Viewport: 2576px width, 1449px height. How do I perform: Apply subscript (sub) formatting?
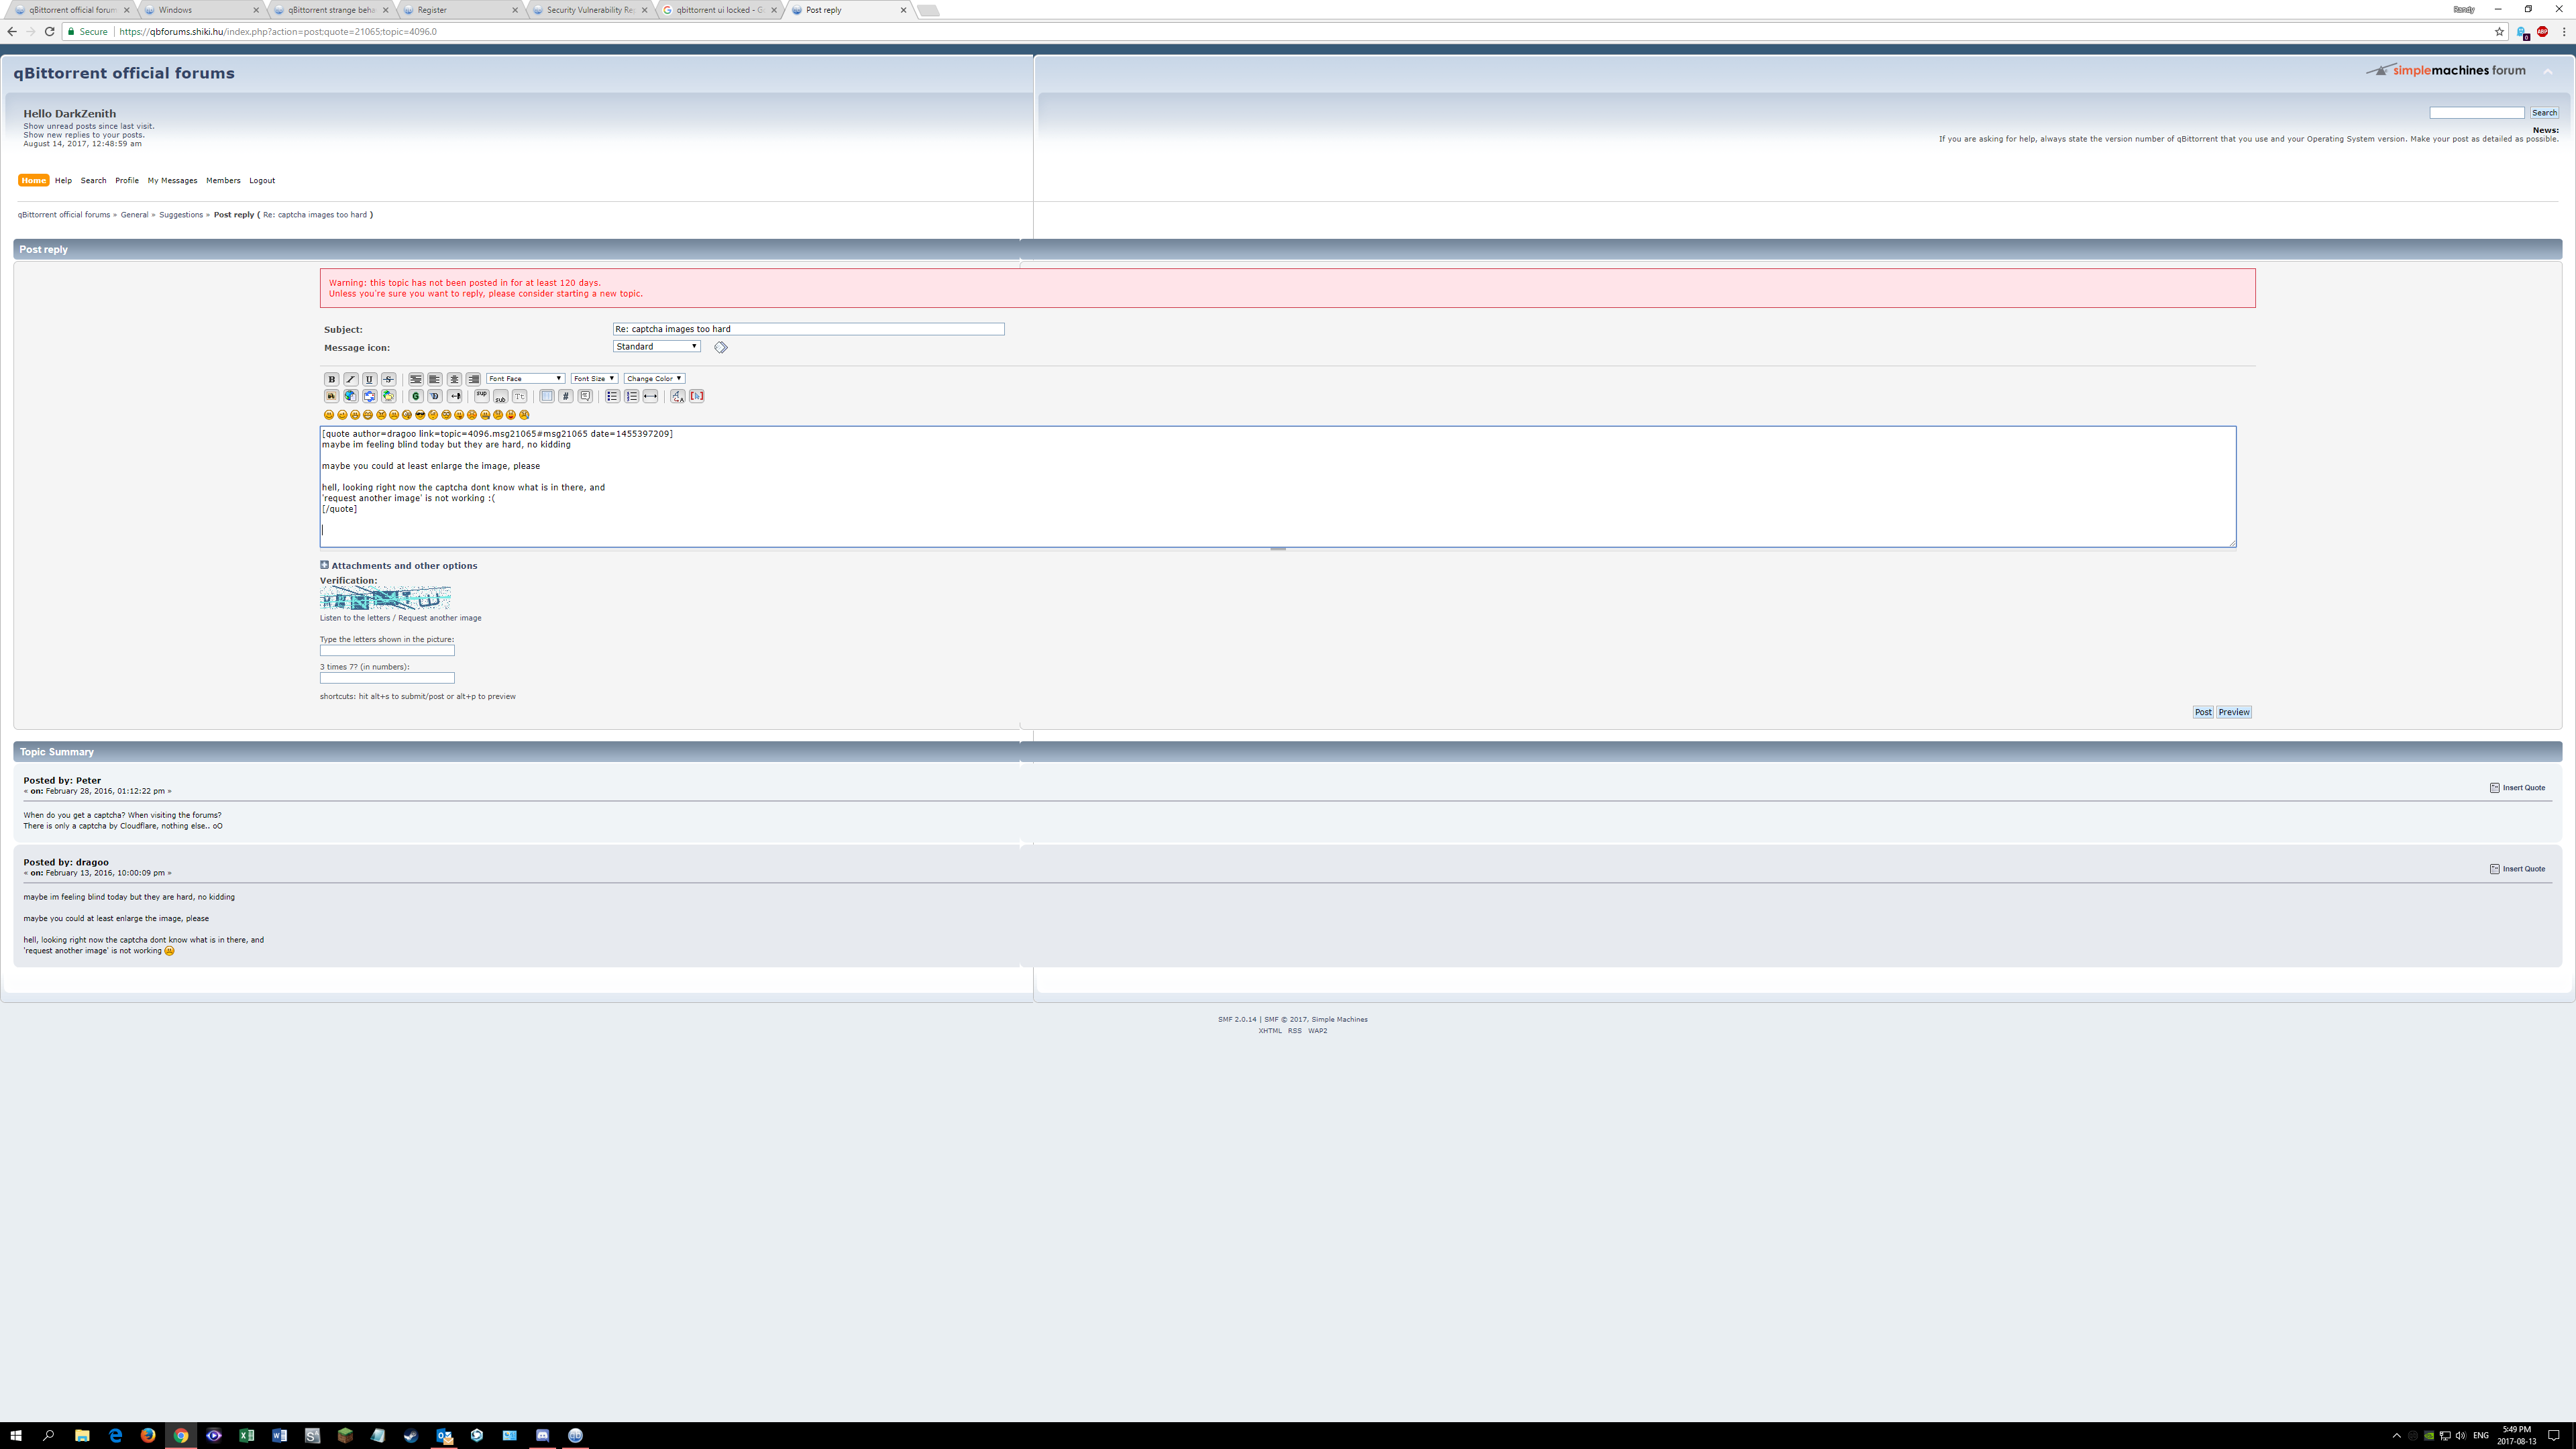pos(501,396)
